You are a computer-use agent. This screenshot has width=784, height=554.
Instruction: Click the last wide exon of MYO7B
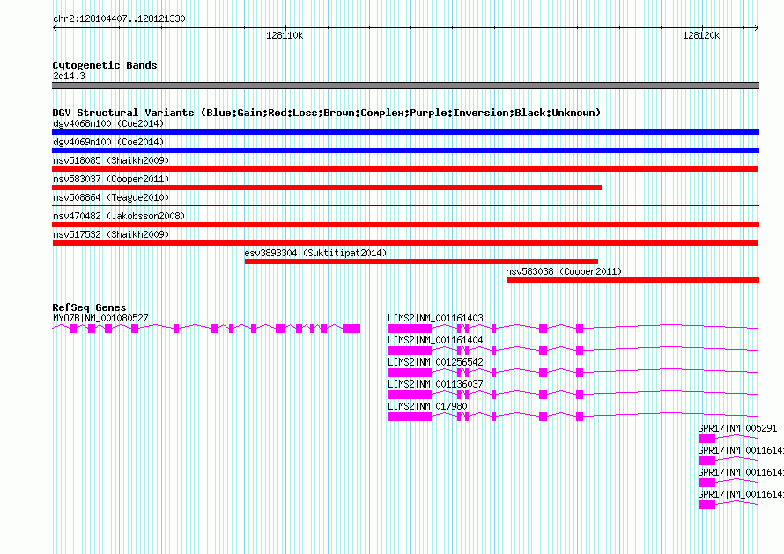[351, 329]
